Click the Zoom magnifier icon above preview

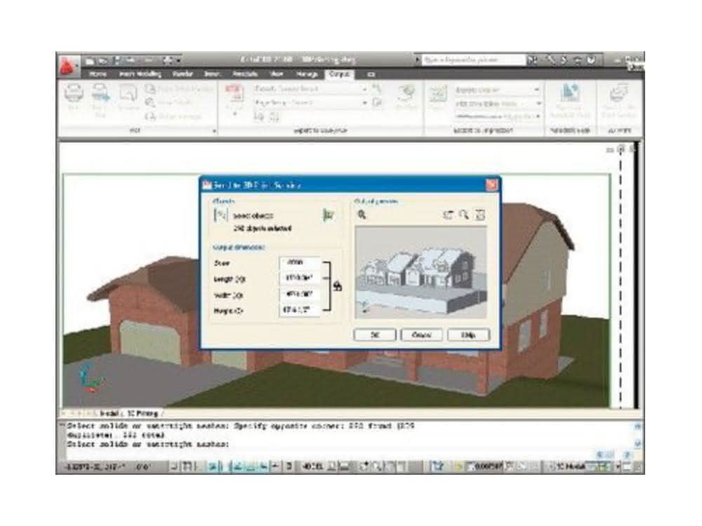(x=464, y=215)
